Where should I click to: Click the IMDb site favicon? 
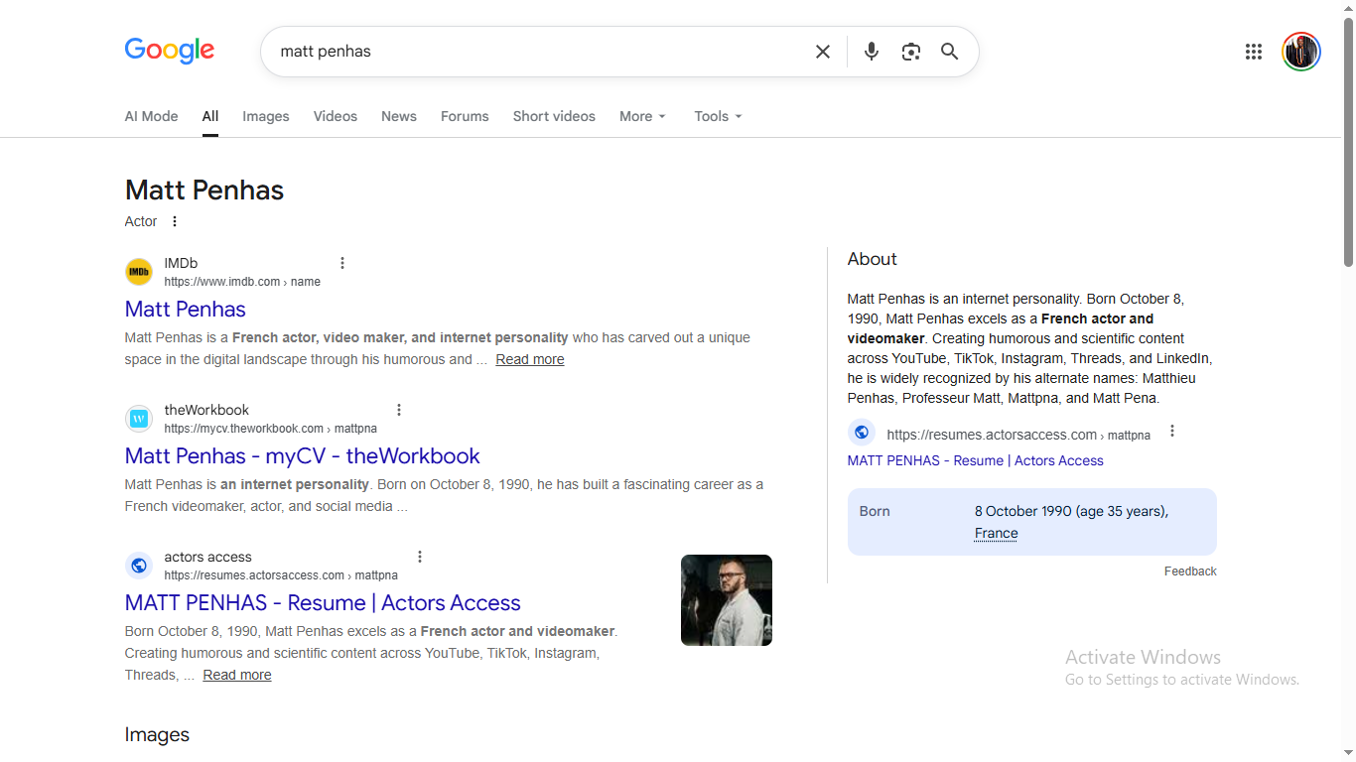[139, 272]
